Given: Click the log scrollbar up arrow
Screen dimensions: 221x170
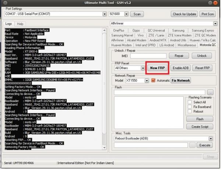Looking at the screenshot, I should click(104, 30).
